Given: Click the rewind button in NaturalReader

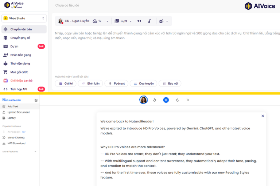Looking at the screenshot, I should pyautogui.click(x=155, y=100).
